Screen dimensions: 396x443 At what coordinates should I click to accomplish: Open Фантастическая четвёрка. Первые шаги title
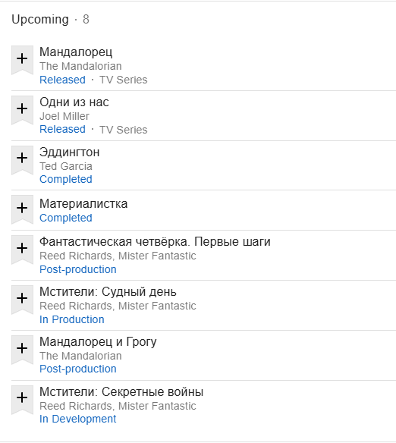pyautogui.click(x=155, y=242)
